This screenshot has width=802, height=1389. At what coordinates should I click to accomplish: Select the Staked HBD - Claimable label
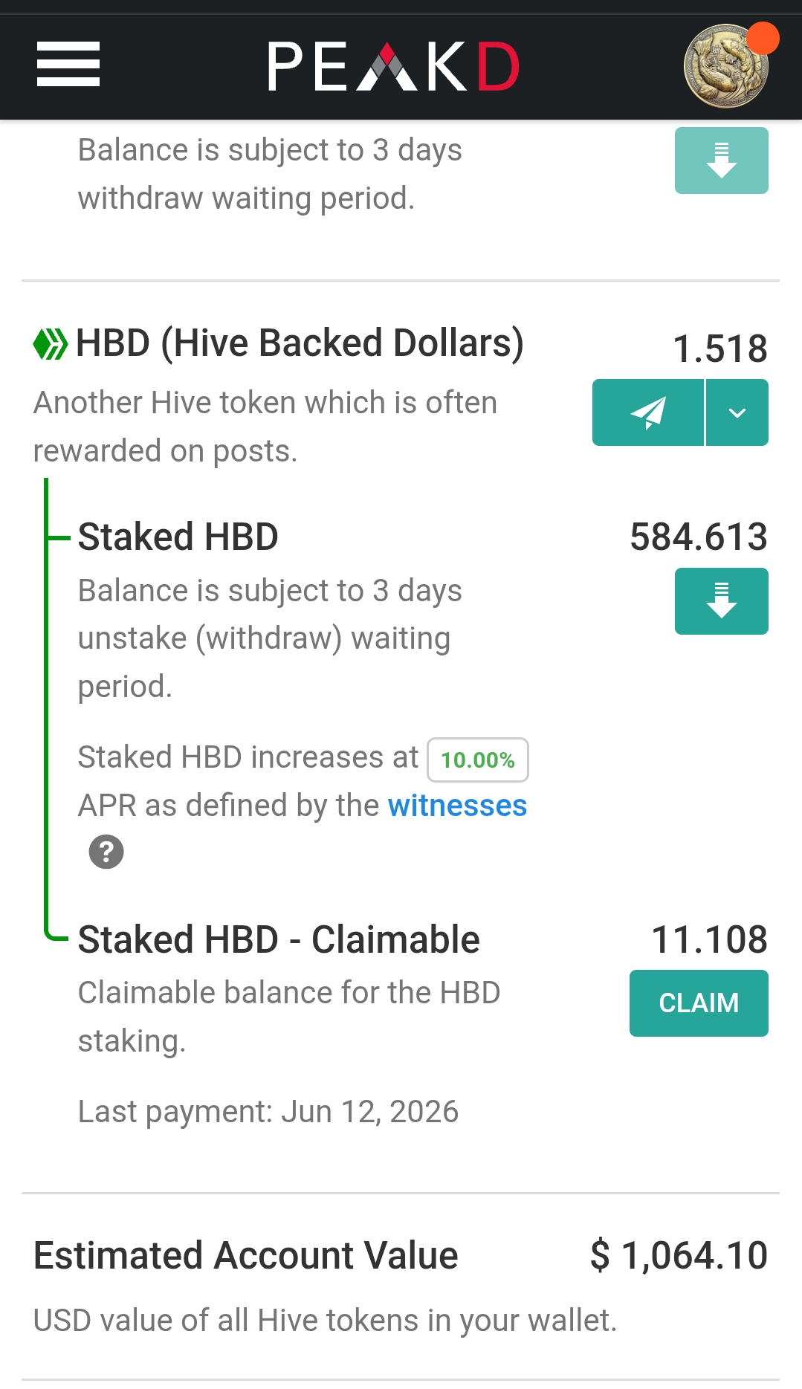pyautogui.click(x=279, y=939)
